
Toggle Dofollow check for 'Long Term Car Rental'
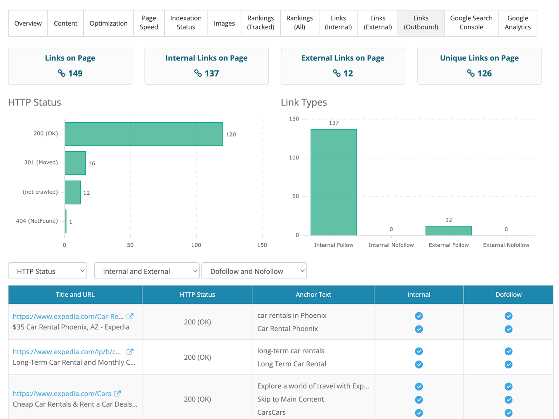coord(509,364)
